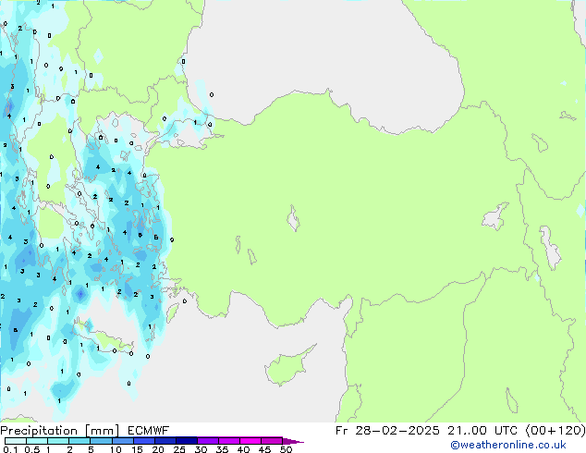Click the 15 mm legend color swatch
This screenshot has height=453, width=586.
143,441
